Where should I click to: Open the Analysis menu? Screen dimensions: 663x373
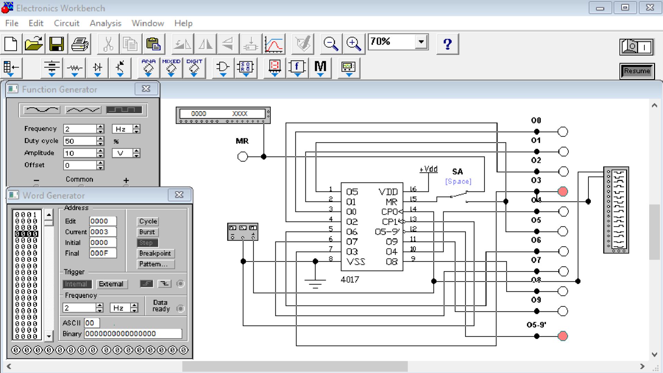pos(106,23)
